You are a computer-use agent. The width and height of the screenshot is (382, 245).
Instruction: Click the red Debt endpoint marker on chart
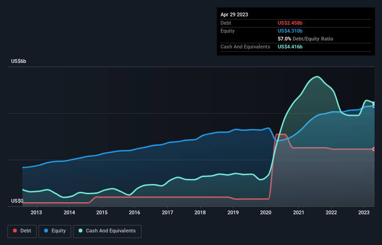click(x=374, y=149)
